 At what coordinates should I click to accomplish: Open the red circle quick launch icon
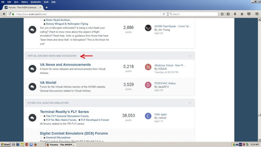(26, 144)
